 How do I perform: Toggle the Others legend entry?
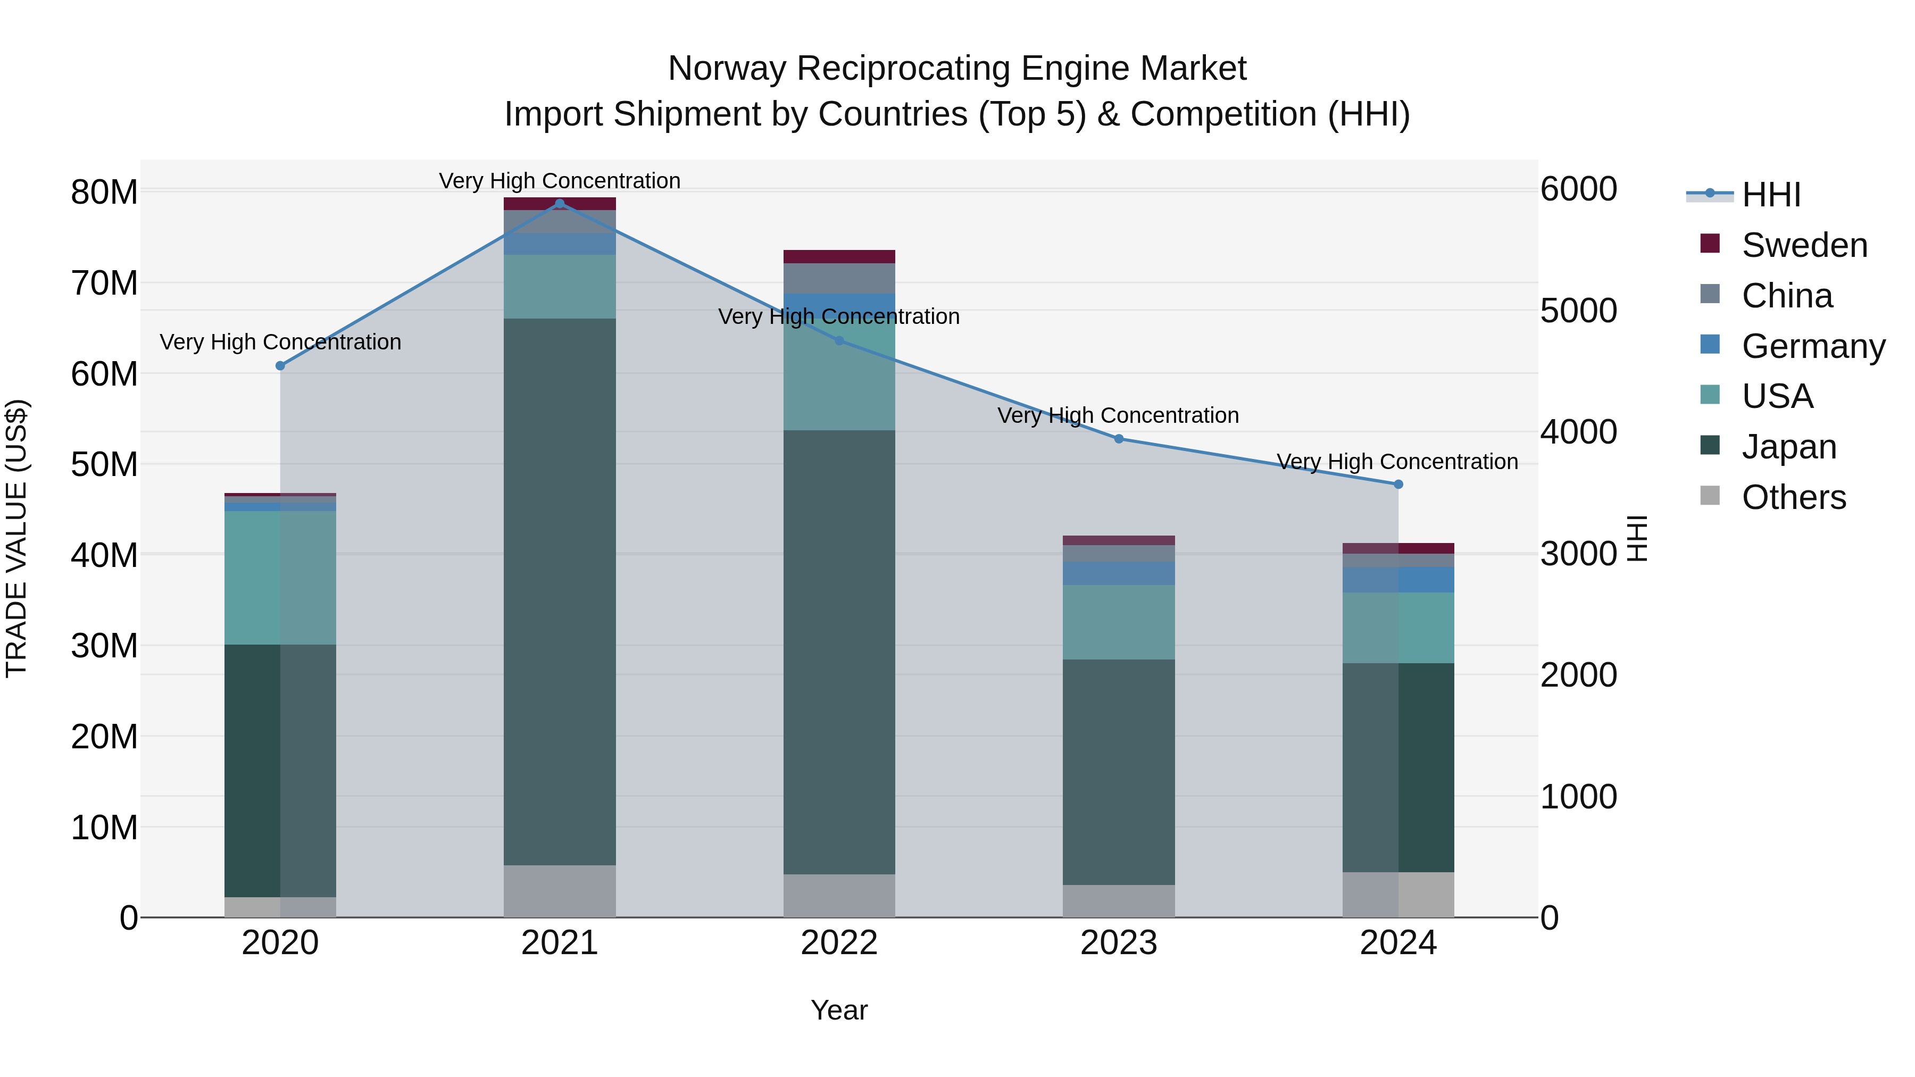tap(1773, 497)
